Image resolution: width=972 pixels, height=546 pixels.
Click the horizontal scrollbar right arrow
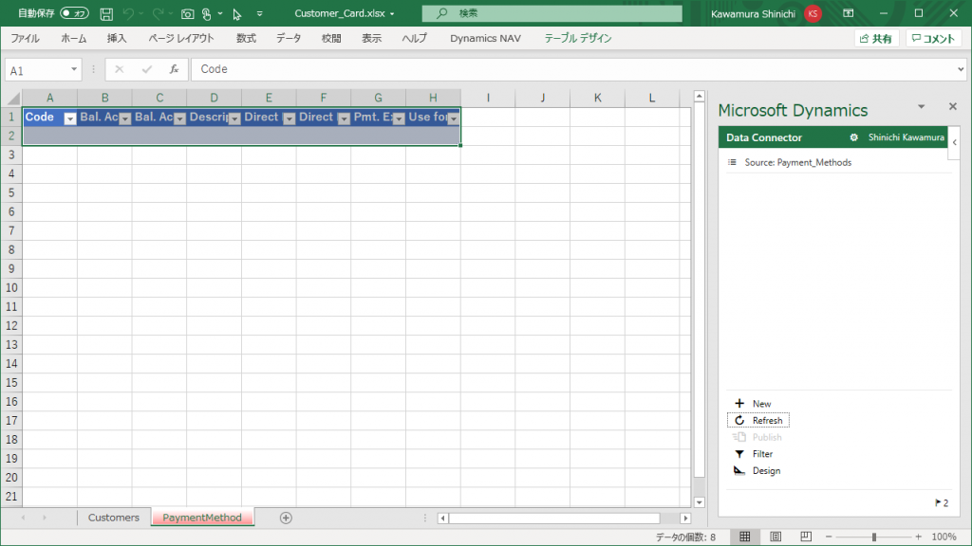tap(685, 519)
